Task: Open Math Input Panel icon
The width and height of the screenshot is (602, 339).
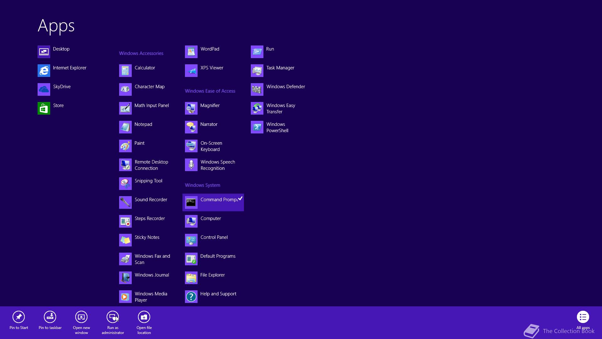Action: pos(125,108)
